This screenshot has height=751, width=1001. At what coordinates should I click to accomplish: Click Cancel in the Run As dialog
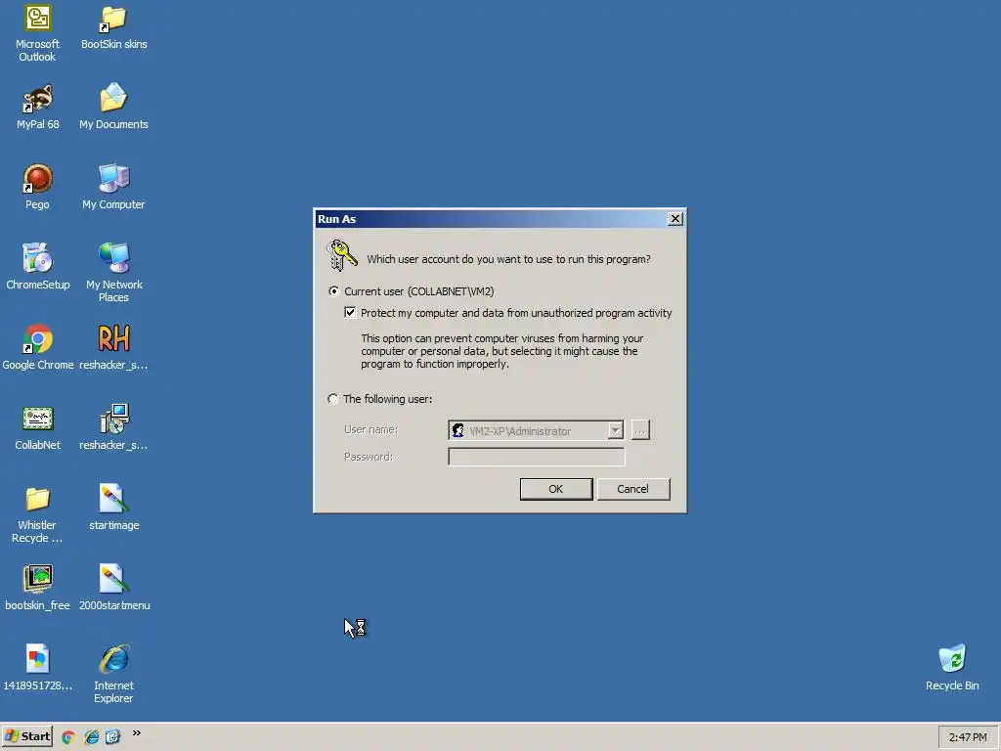(633, 489)
